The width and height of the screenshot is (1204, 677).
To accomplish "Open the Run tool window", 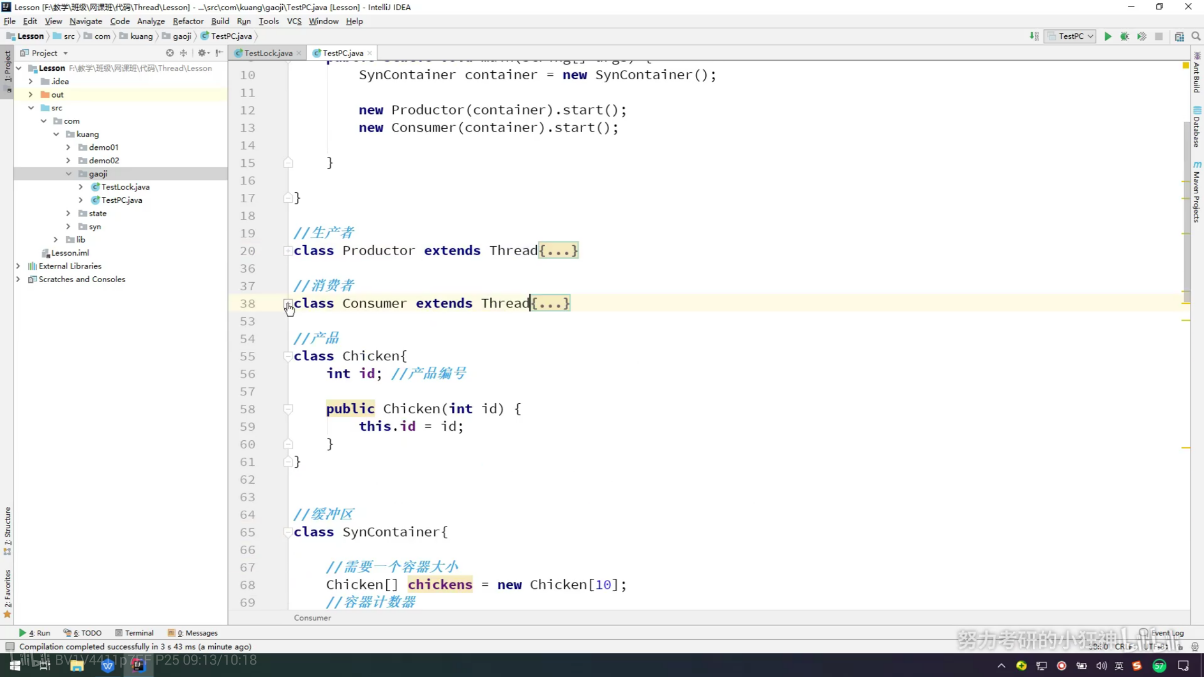I will point(35,634).
